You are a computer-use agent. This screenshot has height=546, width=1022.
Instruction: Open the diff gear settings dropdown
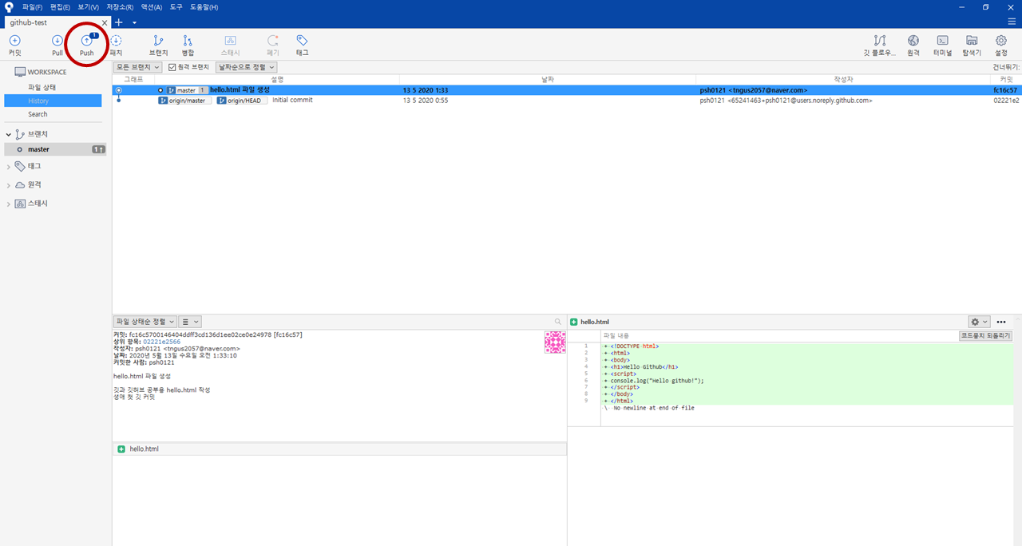pyautogui.click(x=979, y=321)
